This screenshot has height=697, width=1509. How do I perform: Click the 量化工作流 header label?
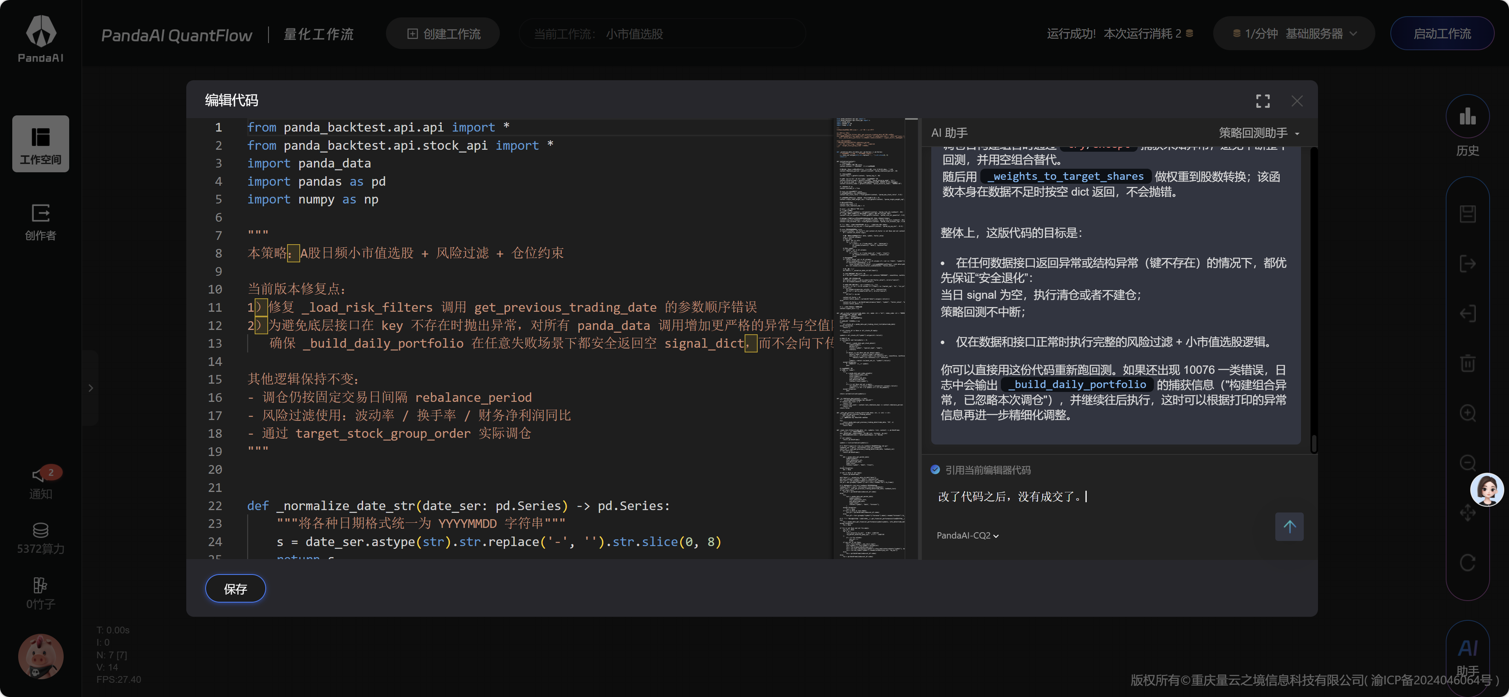(x=319, y=34)
